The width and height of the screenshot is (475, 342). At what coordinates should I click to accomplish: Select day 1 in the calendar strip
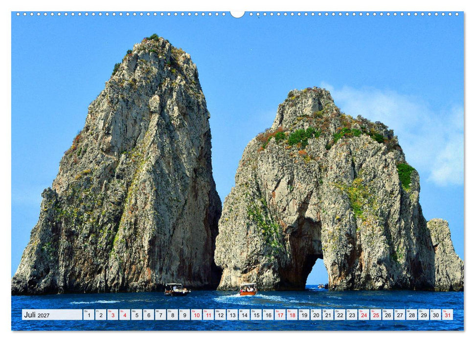click(89, 315)
